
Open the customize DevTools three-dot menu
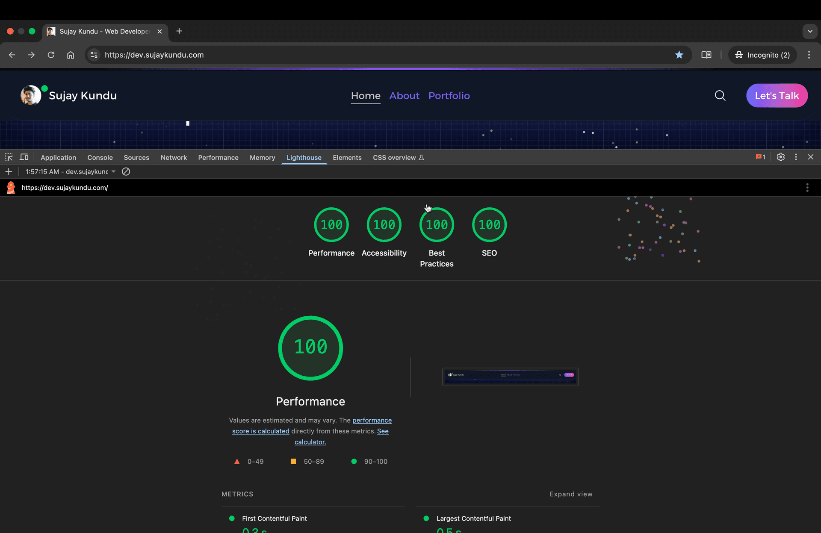pos(796,157)
